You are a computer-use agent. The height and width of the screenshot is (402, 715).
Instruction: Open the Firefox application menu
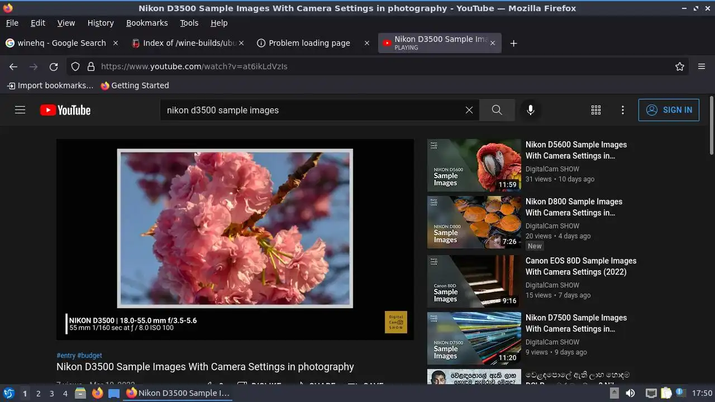[x=702, y=66]
